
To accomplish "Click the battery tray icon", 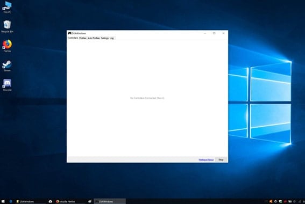I will coord(290,201).
